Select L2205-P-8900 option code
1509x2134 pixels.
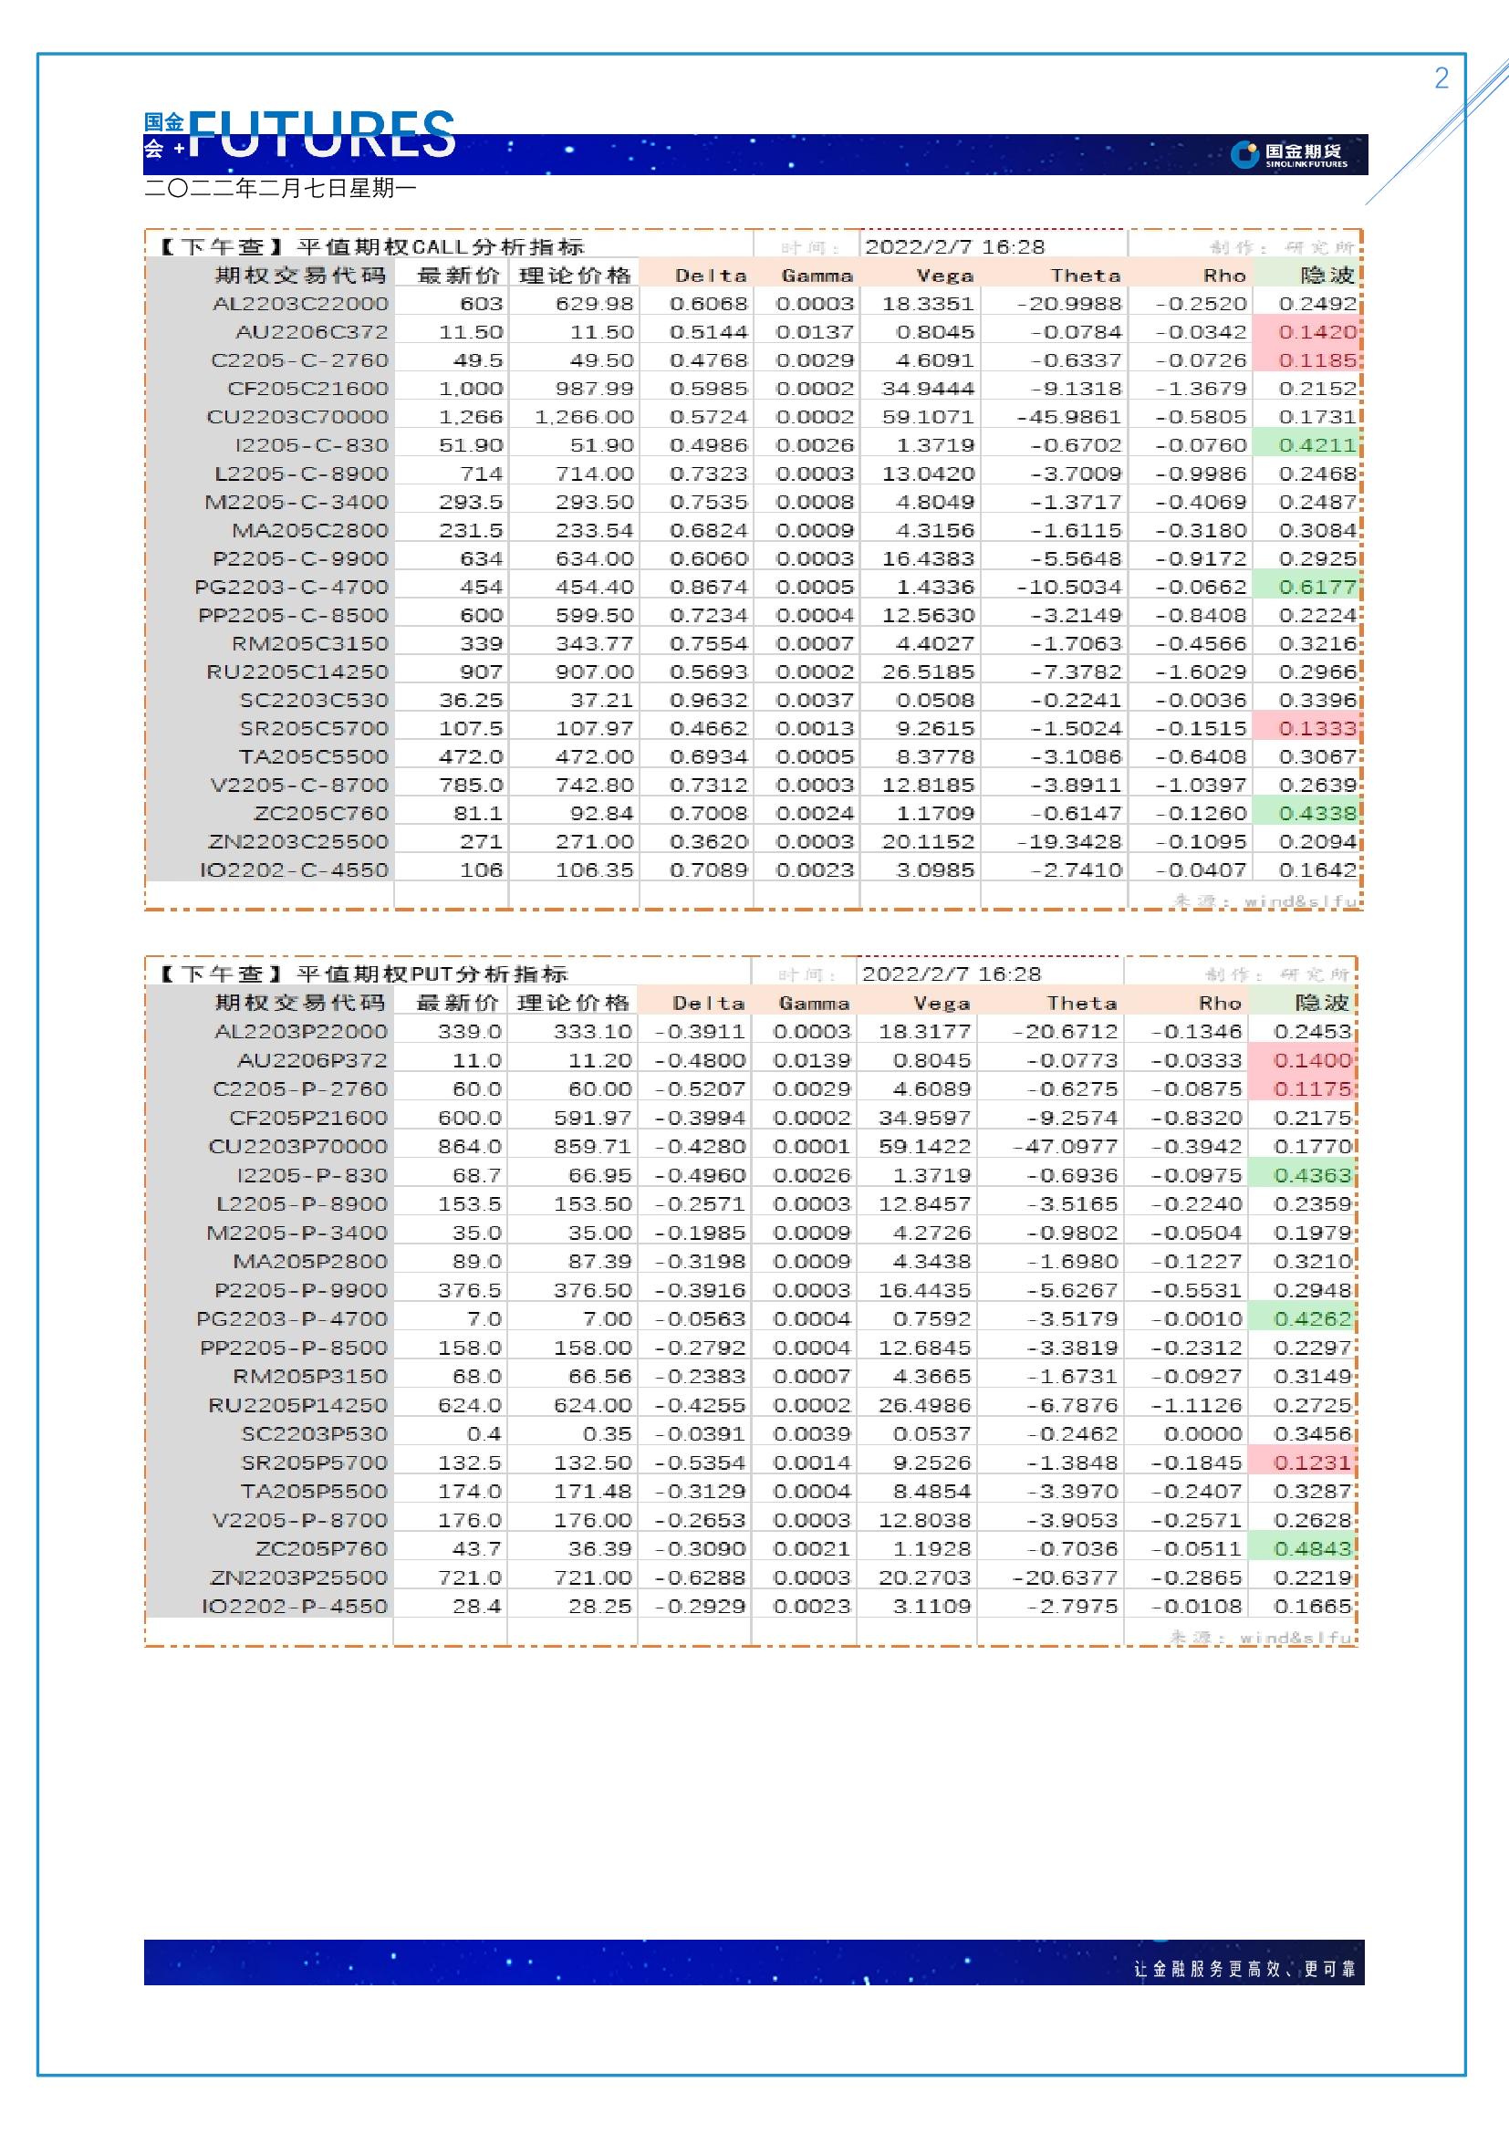[302, 1204]
